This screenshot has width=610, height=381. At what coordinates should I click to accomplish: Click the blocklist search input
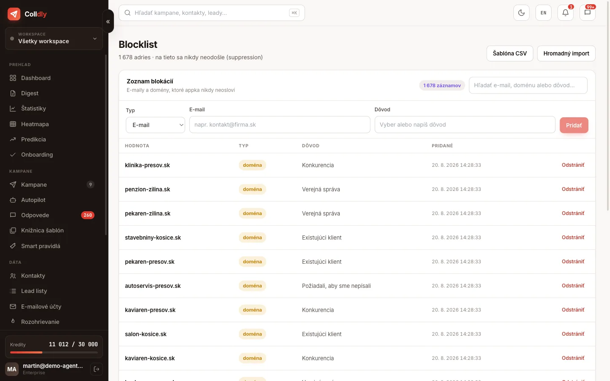[x=528, y=85]
